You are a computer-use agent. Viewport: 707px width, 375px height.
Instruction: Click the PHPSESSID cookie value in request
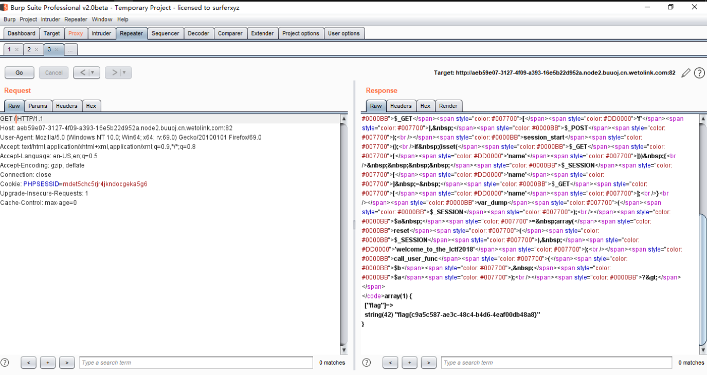point(105,184)
